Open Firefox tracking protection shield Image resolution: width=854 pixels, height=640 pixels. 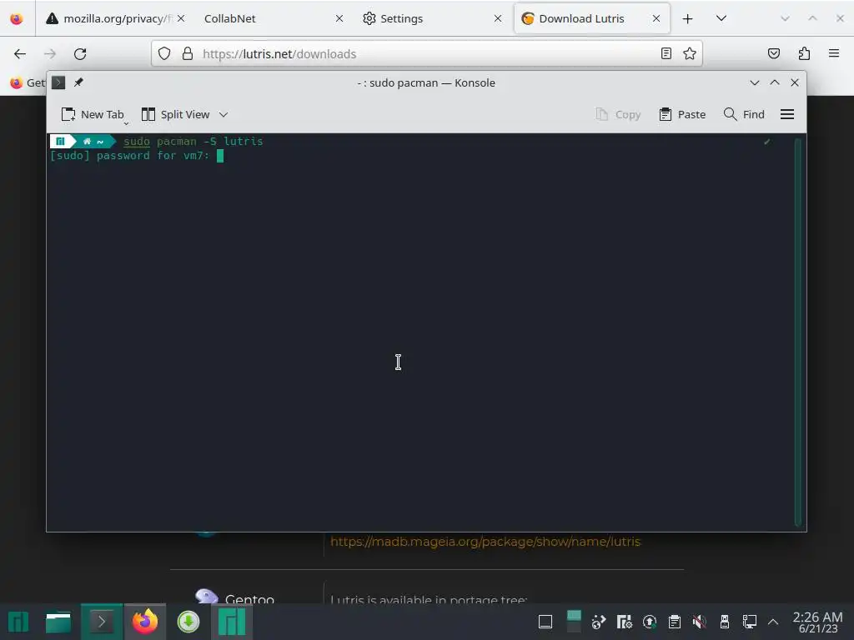[x=164, y=53]
